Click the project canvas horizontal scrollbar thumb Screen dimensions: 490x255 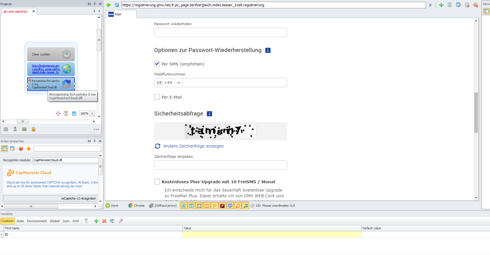coord(23,121)
